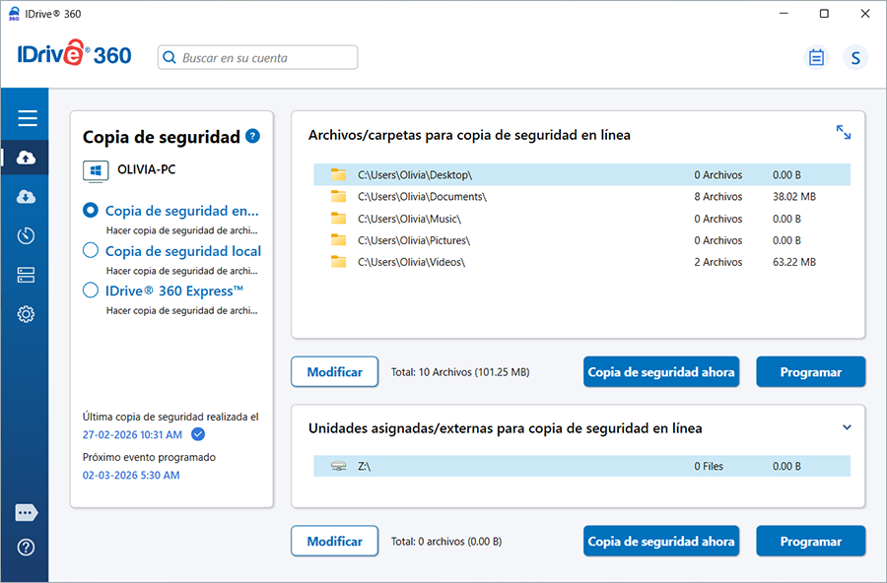Open the cloud restore sidebar icon

pos(27,197)
